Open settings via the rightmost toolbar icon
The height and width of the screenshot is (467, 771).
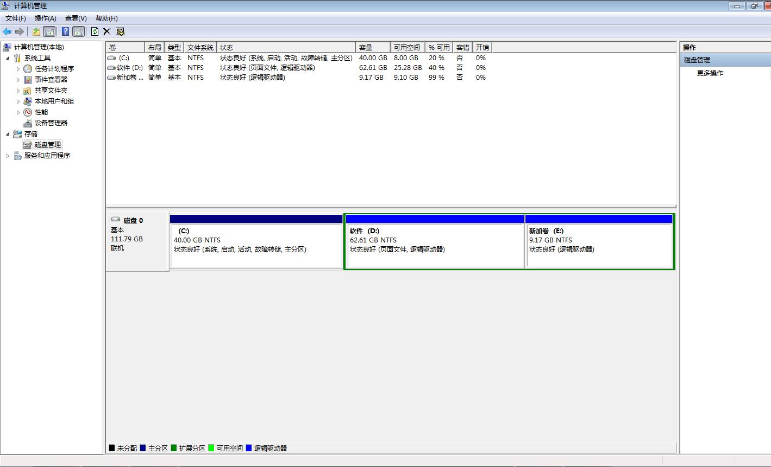[x=120, y=31]
